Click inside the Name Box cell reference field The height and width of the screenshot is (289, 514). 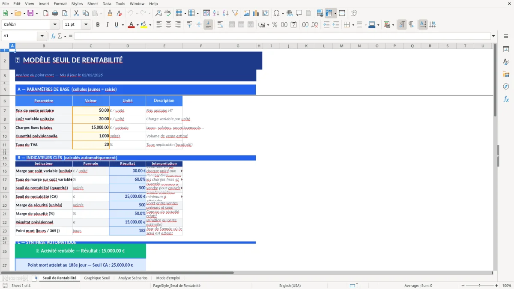tap(19, 36)
